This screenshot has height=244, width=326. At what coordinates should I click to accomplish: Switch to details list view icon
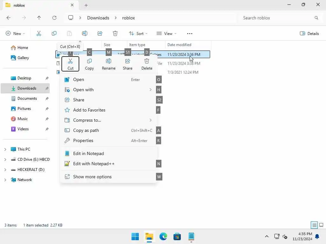314,225
